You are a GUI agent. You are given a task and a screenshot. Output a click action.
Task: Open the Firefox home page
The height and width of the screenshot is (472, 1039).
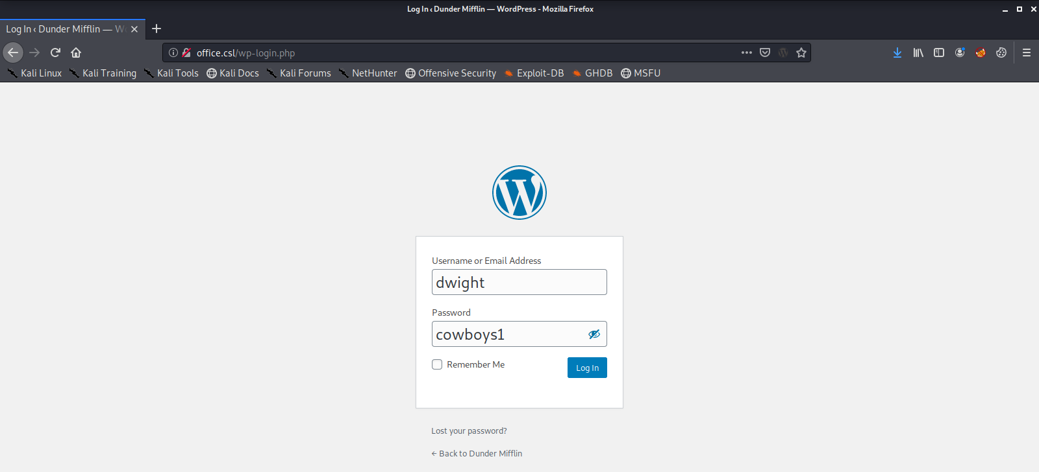[76, 53]
